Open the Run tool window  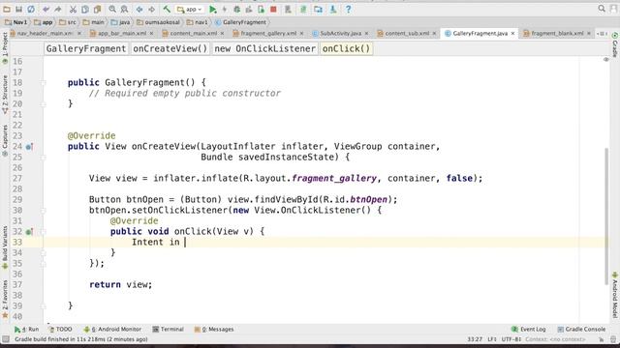pyautogui.click(x=27, y=329)
